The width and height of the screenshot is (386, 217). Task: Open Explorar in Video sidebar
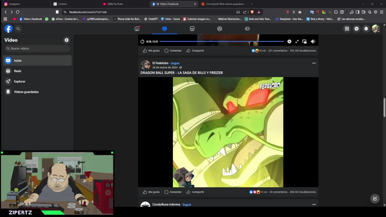[38, 81]
